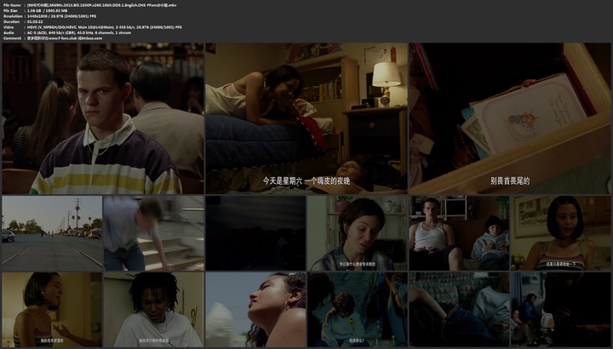This screenshot has height=349, width=613.
Task: Open thumbnail of child in teal patterned room
Action: [357, 310]
